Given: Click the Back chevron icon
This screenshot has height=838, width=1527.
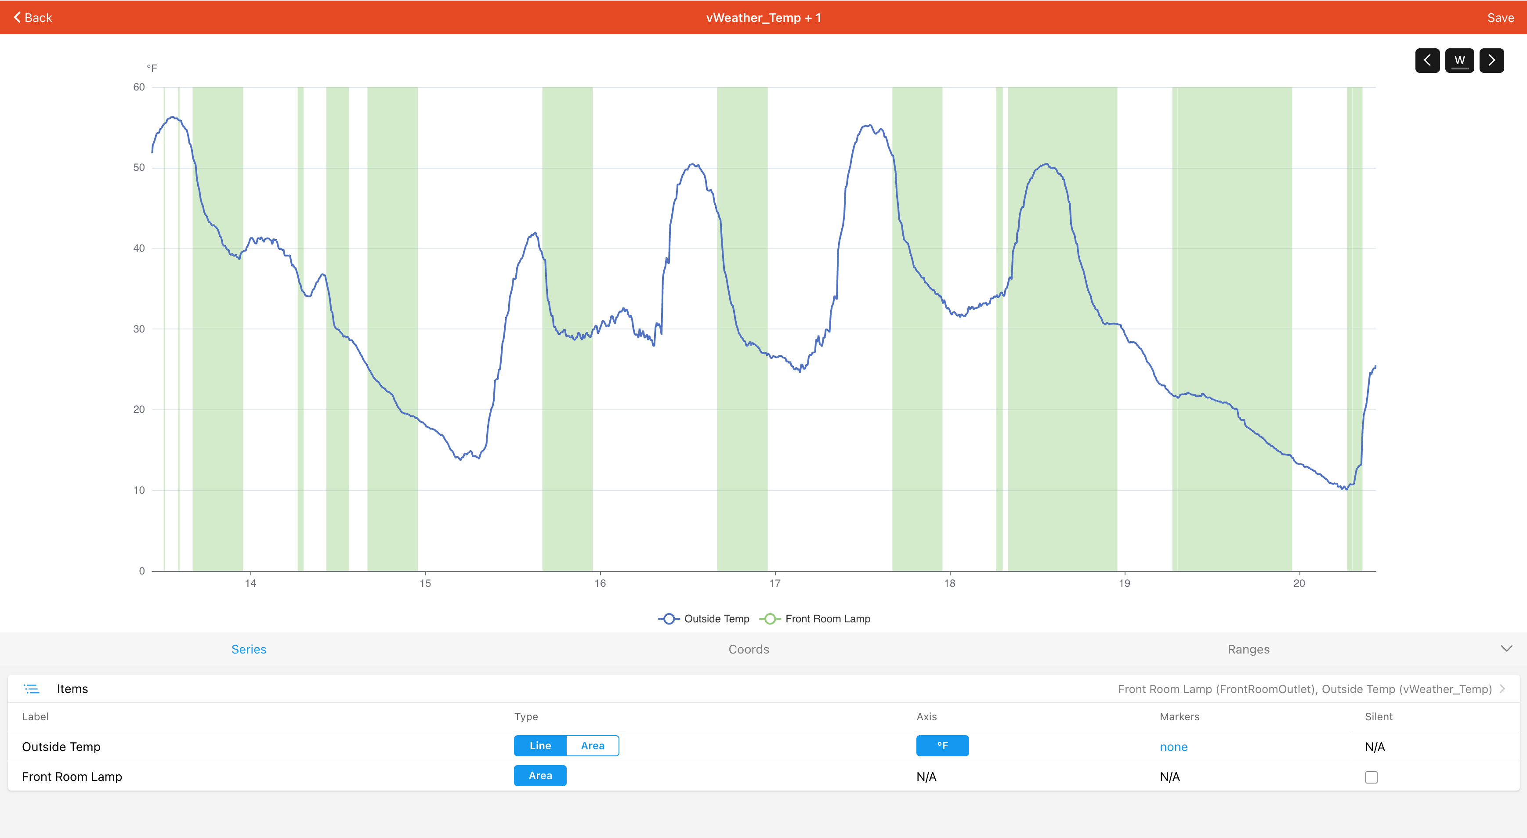Looking at the screenshot, I should coord(17,17).
